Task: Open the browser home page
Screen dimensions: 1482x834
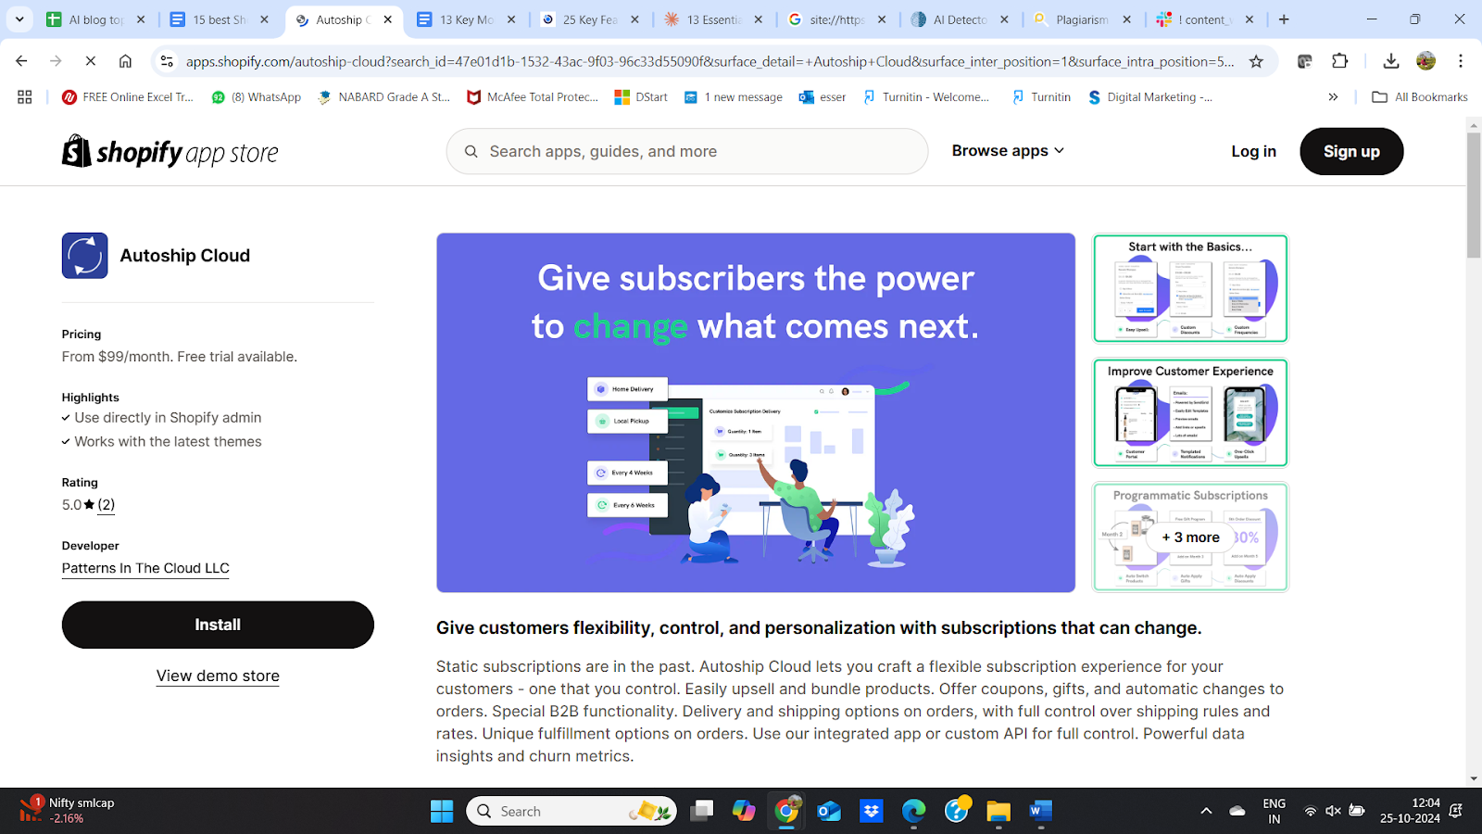Action: point(125,61)
